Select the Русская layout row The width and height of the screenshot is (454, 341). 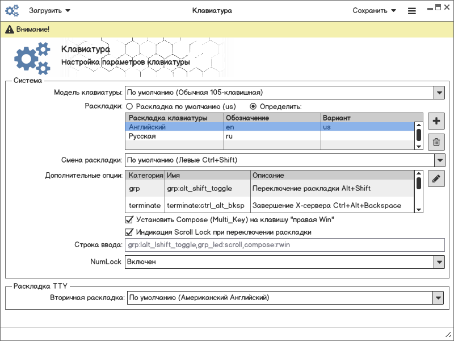click(174, 136)
